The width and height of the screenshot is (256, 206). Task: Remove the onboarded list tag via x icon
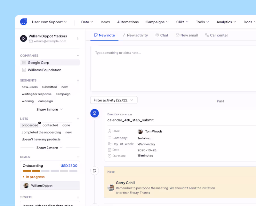[40, 123]
